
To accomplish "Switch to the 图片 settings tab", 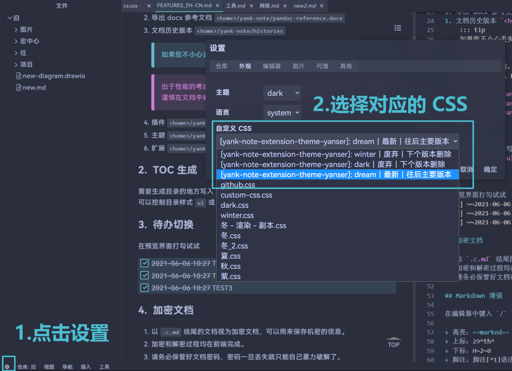I will coord(298,66).
